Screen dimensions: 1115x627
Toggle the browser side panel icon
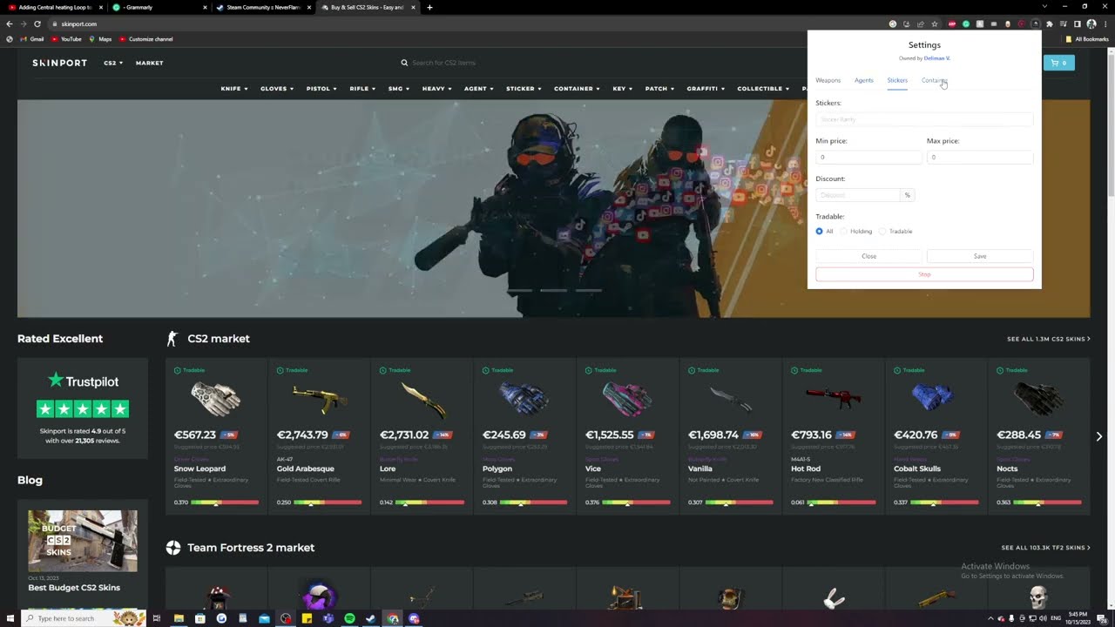point(1077,24)
